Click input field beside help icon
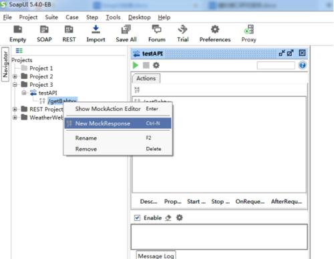Screen dimensions: 334x259 pos(276,65)
